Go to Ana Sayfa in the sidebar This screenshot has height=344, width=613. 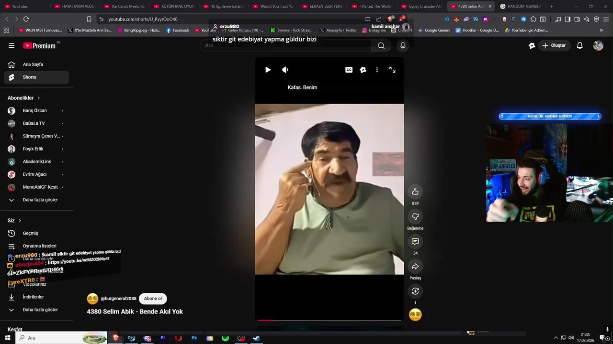point(36,64)
